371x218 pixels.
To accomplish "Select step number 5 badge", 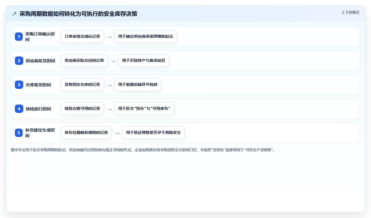I will pos(19,133).
